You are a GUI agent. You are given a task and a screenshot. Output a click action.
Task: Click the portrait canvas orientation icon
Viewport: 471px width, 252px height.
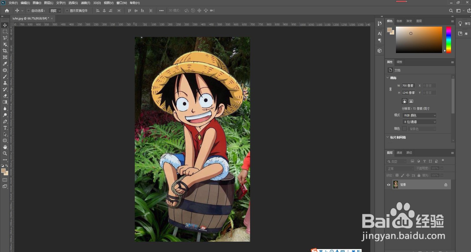[404, 101]
